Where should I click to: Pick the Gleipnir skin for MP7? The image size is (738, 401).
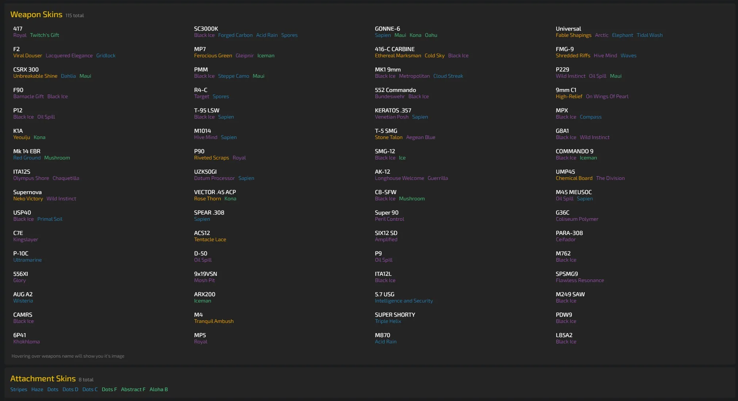point(244,55)
